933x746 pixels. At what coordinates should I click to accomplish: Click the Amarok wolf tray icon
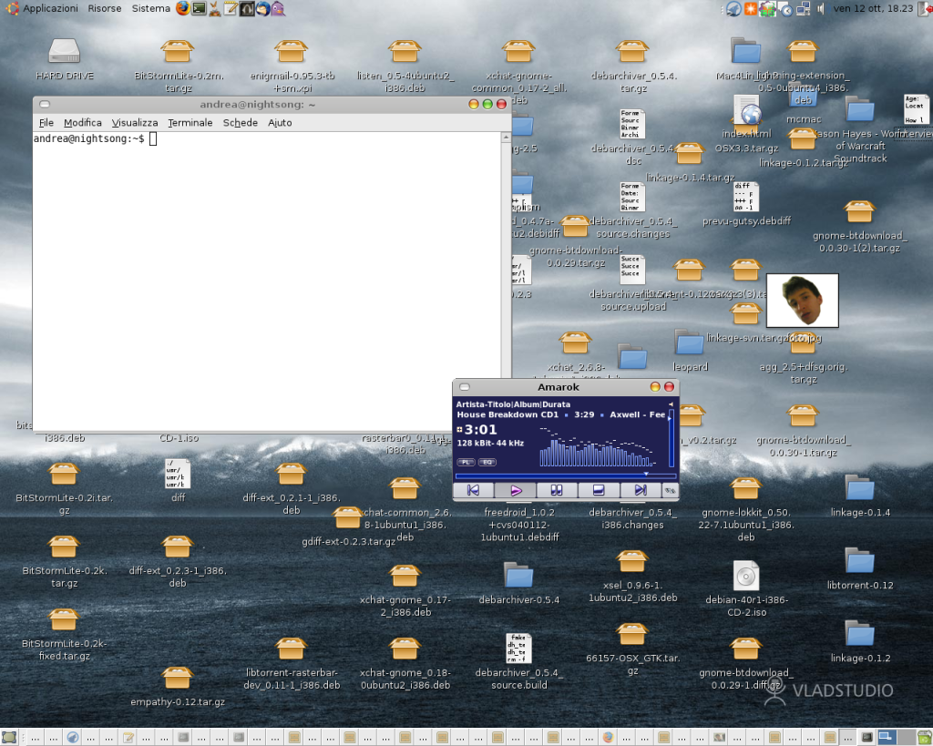733,8
